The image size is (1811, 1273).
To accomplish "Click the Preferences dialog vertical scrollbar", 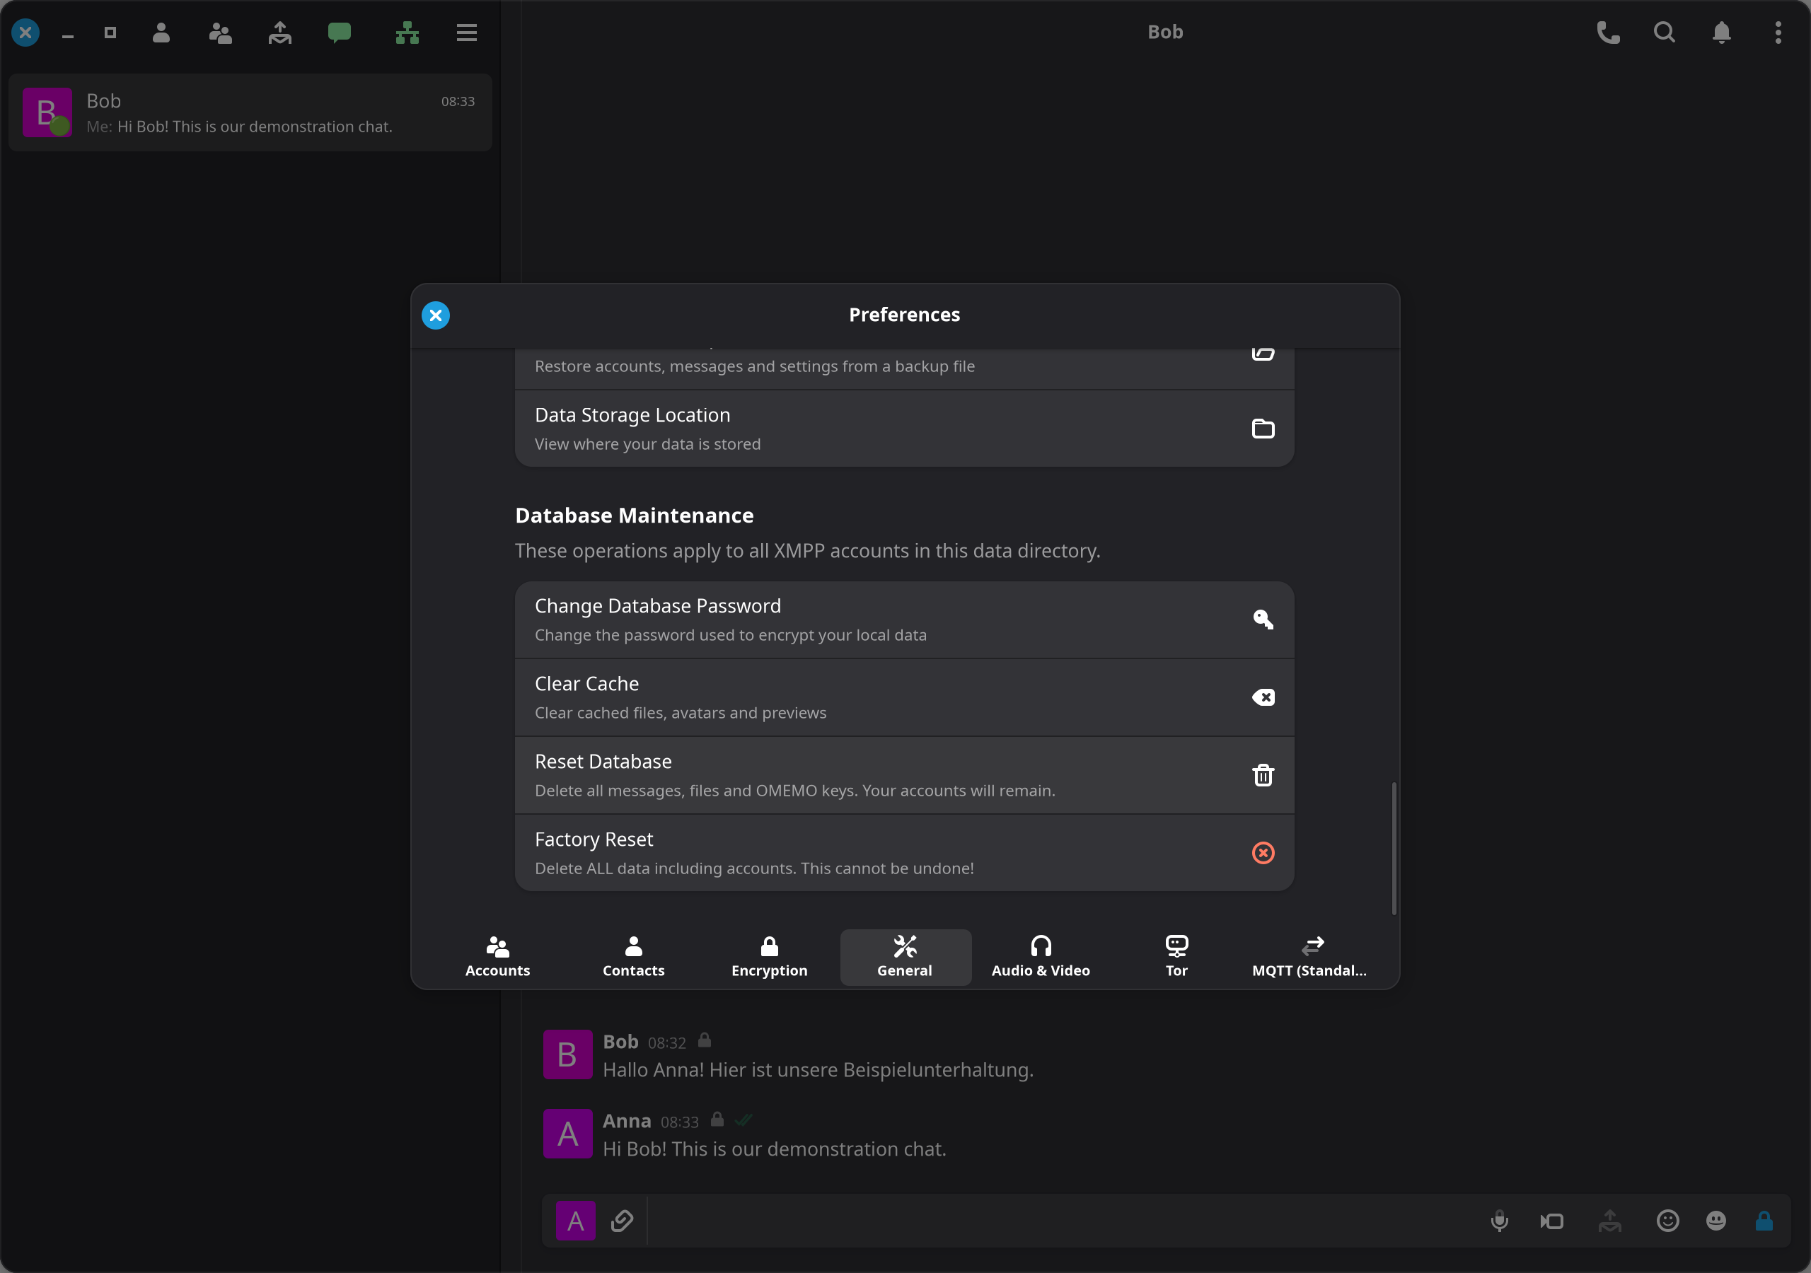I will pyautogui.click(x=1394, y=848).
